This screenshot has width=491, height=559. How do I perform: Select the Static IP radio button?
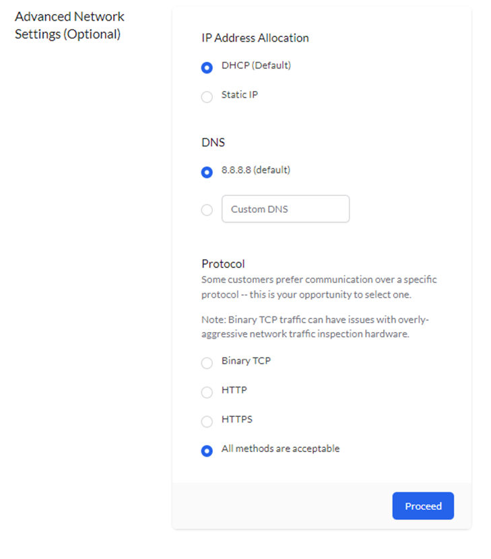point(207,97)
